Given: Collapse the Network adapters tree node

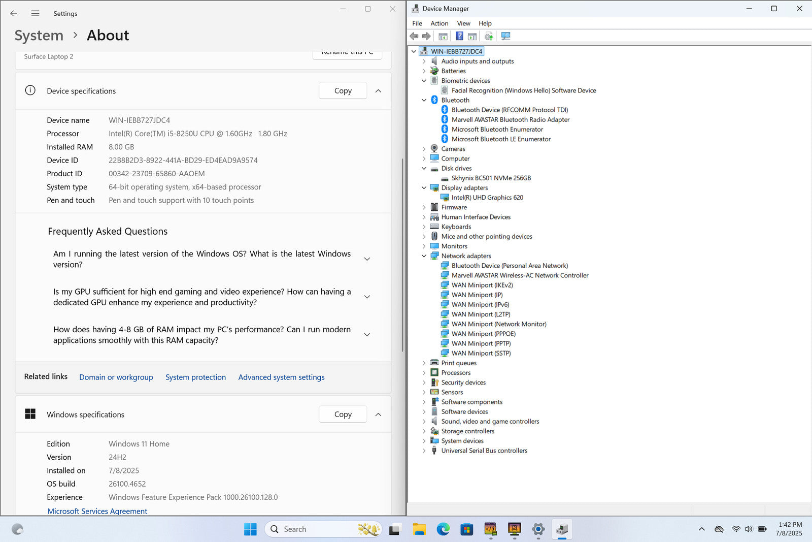Looking at the screenshot, I should 424,256.
